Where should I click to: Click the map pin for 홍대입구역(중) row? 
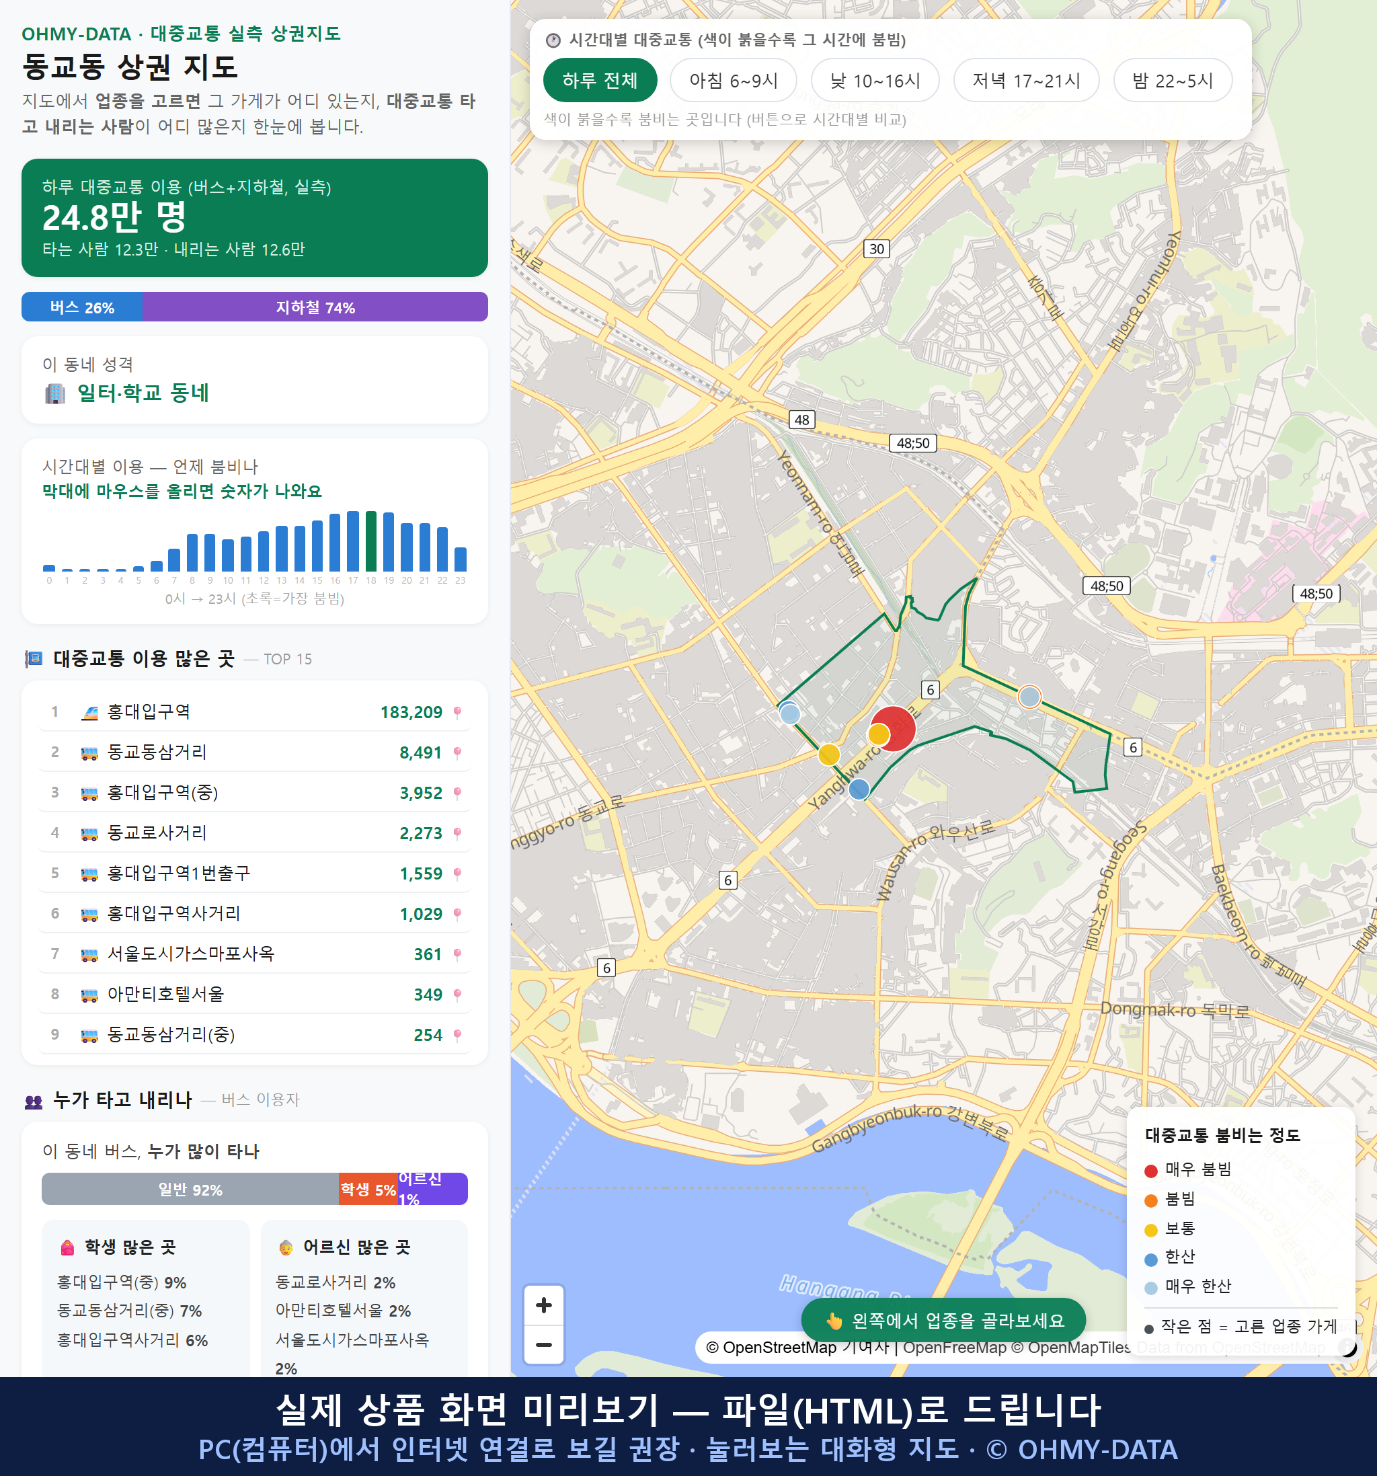pyautogui.click(x=457, y=793)
